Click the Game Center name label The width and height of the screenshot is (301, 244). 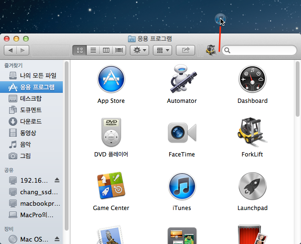(111, 208)
